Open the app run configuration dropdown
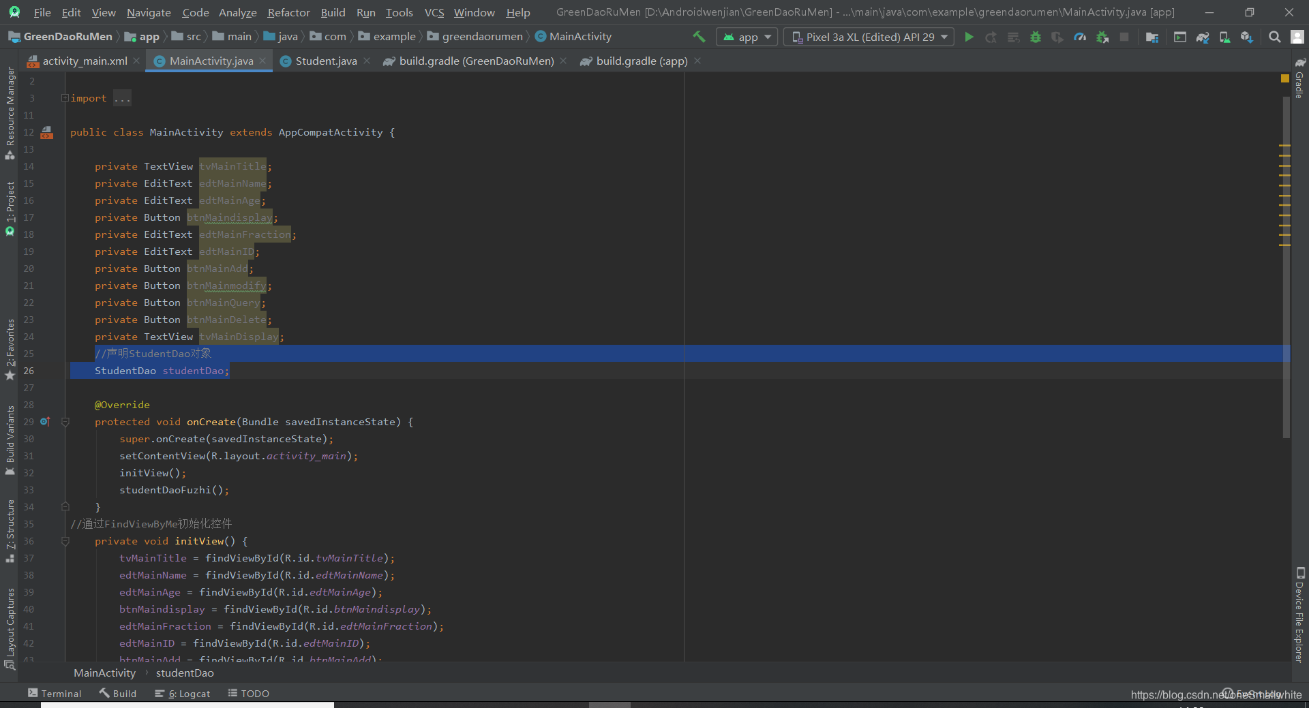Screen dimensions: 1309x708 (747, 37)
